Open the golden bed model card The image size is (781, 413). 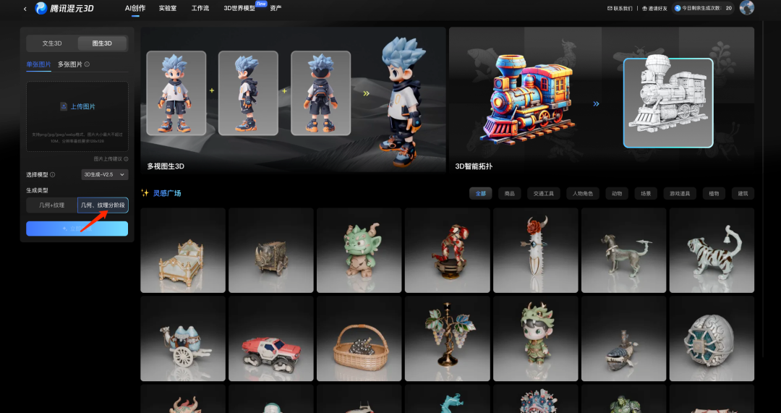click(183, 250)
